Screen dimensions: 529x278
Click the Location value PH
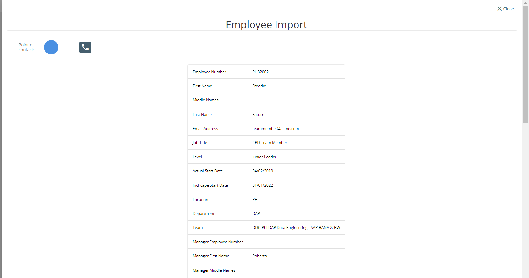coord(255,200)
